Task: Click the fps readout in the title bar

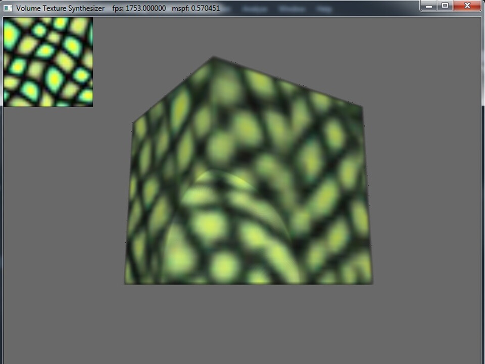Action: (x=139, y=9)
